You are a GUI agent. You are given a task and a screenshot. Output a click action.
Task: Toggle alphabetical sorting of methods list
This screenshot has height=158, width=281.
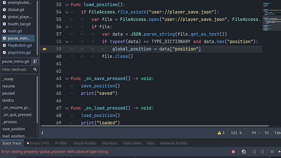point(35,61)
